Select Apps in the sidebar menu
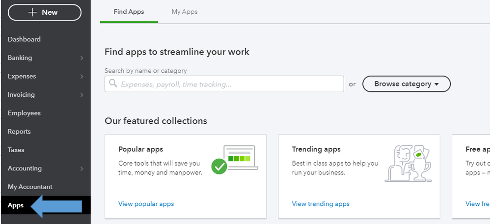The image size is (490, 224). [16, 205]
